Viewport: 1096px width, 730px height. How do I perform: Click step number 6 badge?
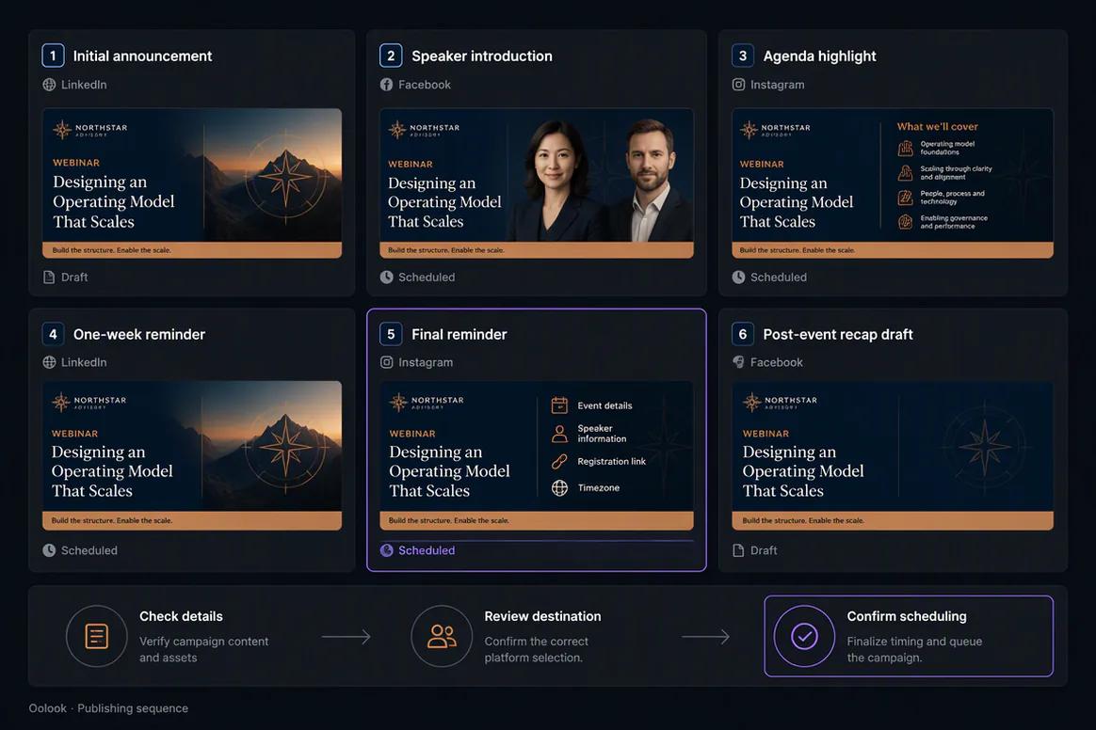click(x=742, y=334)
